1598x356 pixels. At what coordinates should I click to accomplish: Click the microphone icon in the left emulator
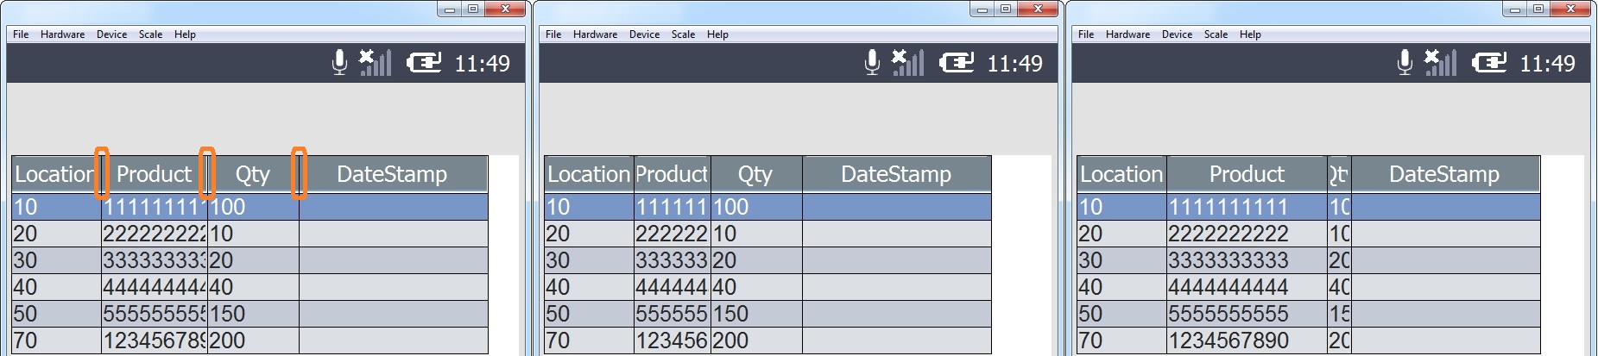(x=339, y=62)
